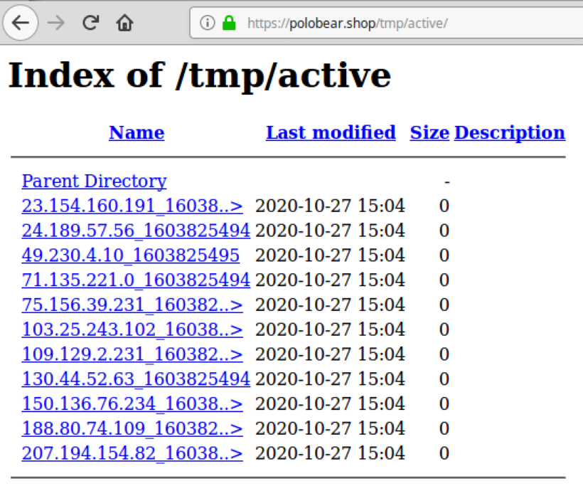Click the browser Back arrow
This screenshot has width=583, height=496.
(x=21, y=22)
